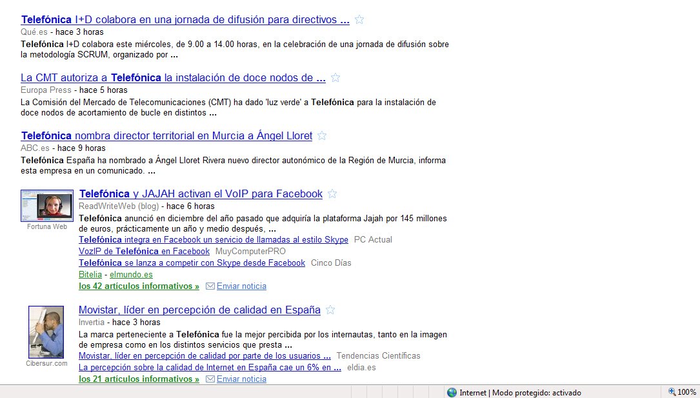This screenshot has height=398, width=700.
Task: Open Movistar líder en percepción por parte de usuarios link
Action: tap(205, 355)
